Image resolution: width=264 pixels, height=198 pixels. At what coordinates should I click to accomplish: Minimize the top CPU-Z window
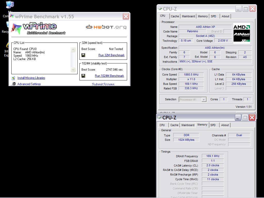(238, 9)
